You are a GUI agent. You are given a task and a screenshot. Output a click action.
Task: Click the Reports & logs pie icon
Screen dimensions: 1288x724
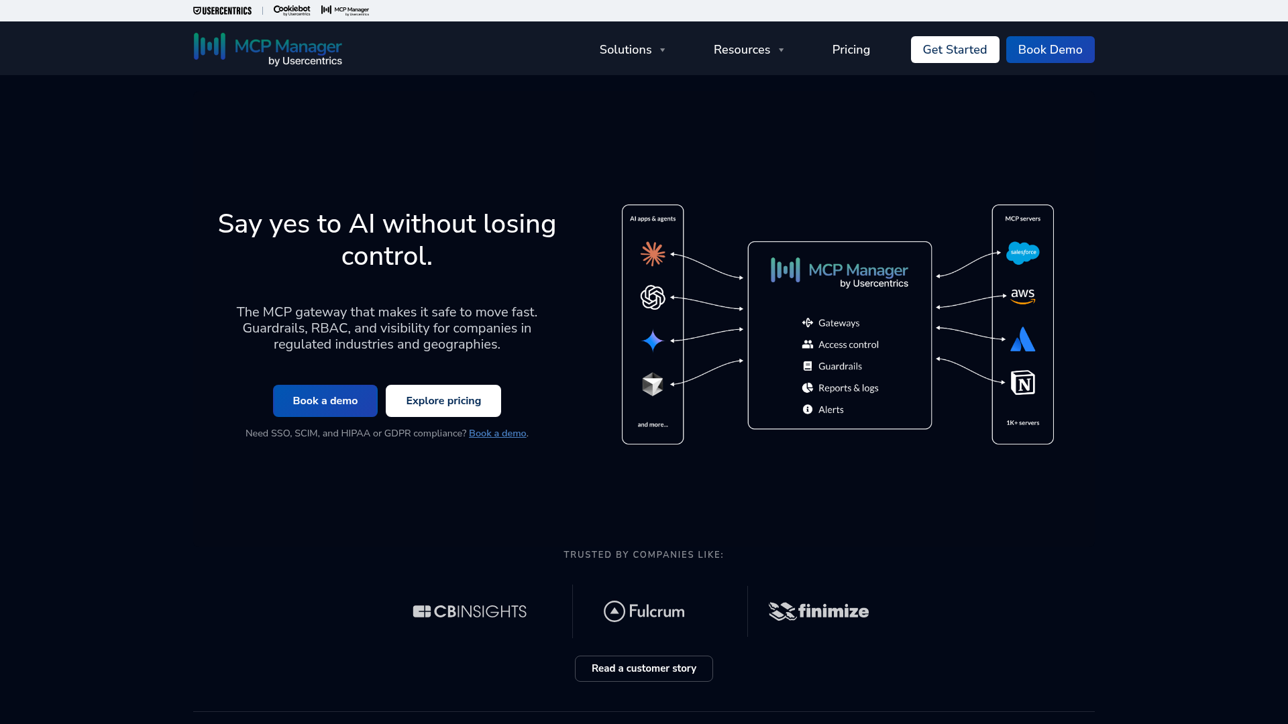(808, 387)
